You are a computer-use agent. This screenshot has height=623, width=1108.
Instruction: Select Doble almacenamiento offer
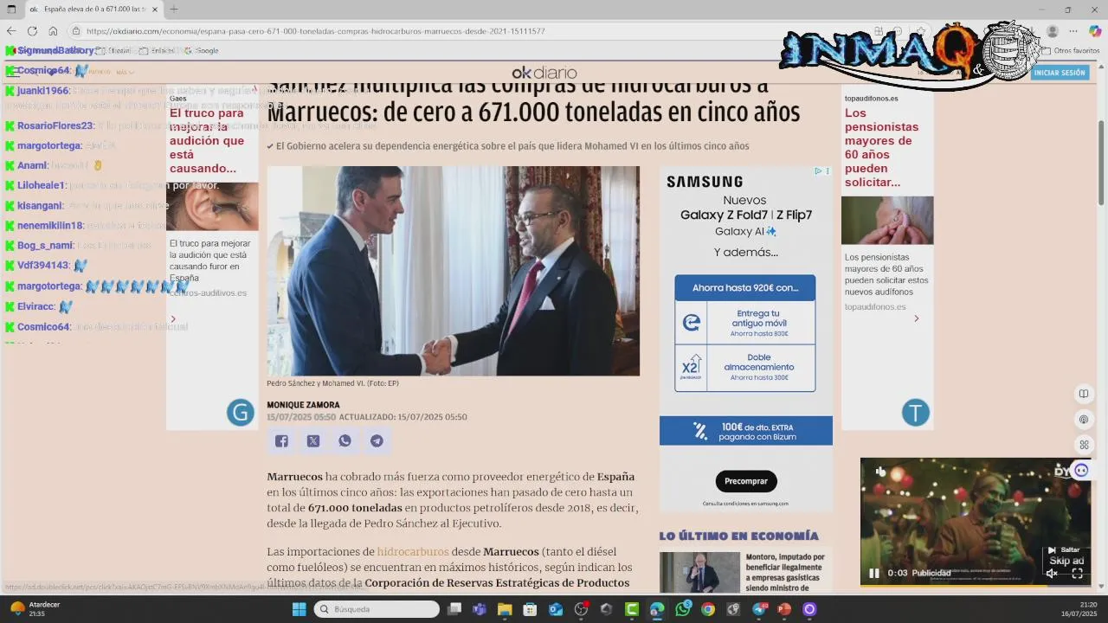(x=745, y=367)
